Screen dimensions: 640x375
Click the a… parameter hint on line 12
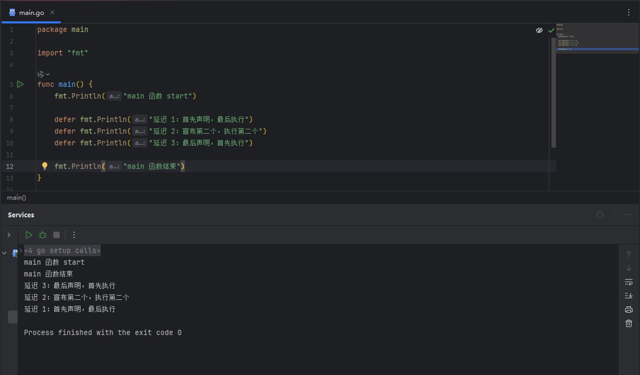114,166
